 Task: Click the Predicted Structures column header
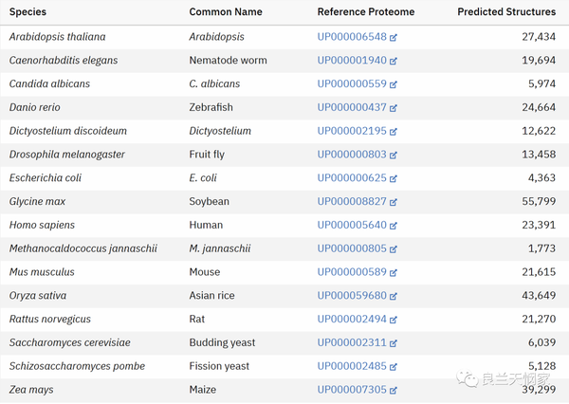coord(506,12)
